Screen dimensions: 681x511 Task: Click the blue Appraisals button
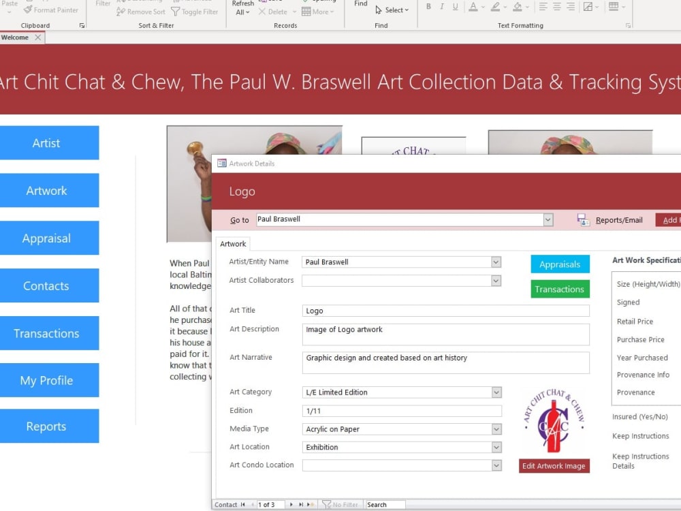point(560,264)
